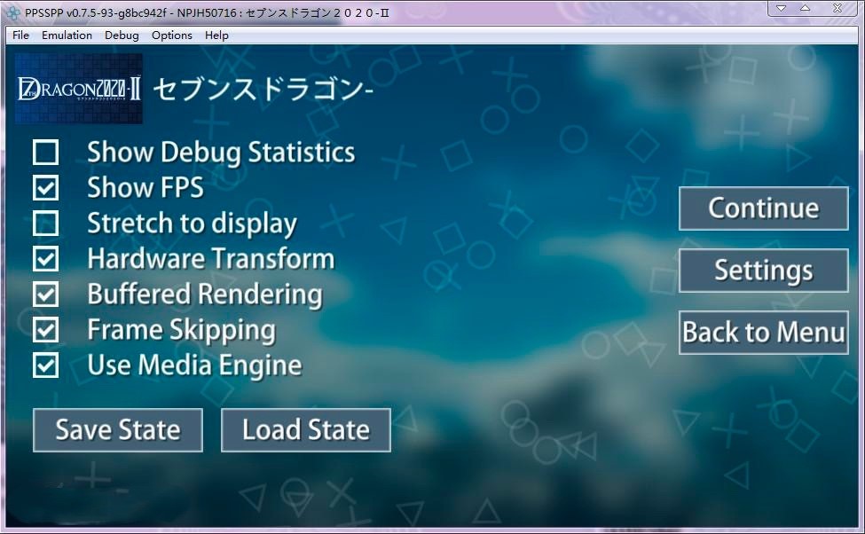The height and width of the screenshot is (534, 865).
Task: Uncheck the Show FPS checkbox
Action: [45, 187]
